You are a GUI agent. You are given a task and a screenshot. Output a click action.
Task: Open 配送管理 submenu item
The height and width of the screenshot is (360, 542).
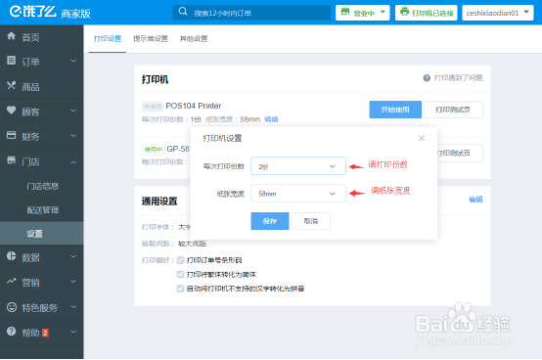point(42,209)
